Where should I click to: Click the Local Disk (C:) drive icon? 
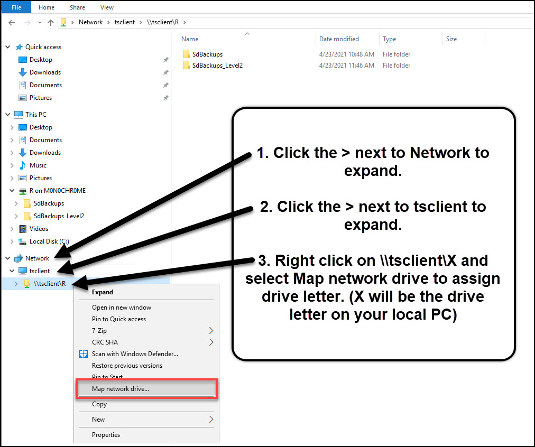click(23, 241)
